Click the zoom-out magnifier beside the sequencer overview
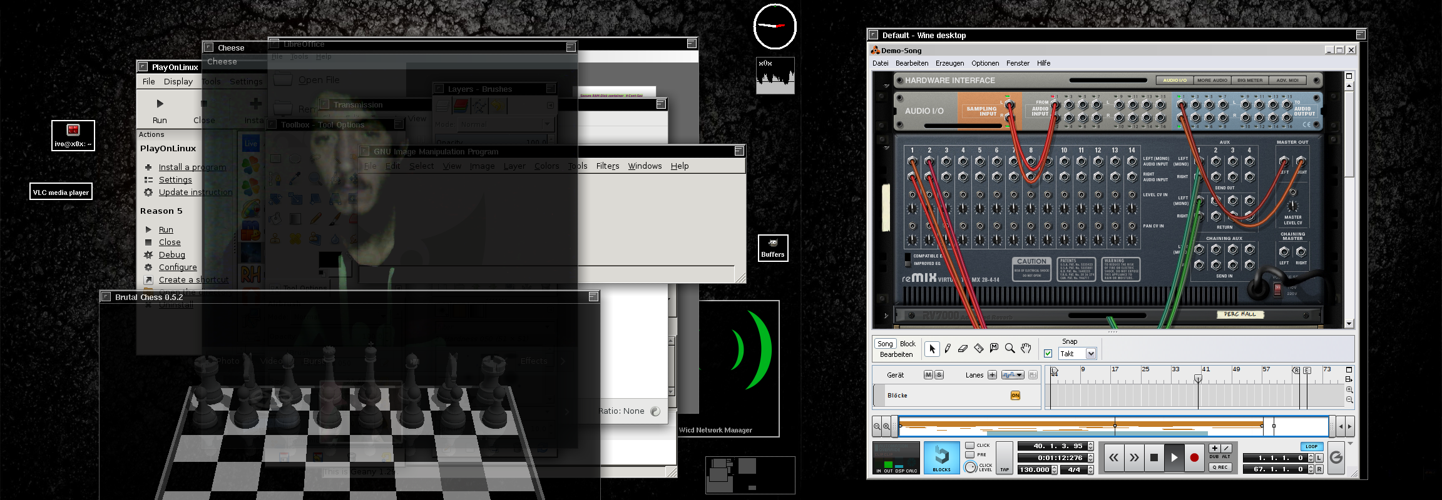Screen dimensions: 1442x500 pyautogui.click(x=877, y=426)
